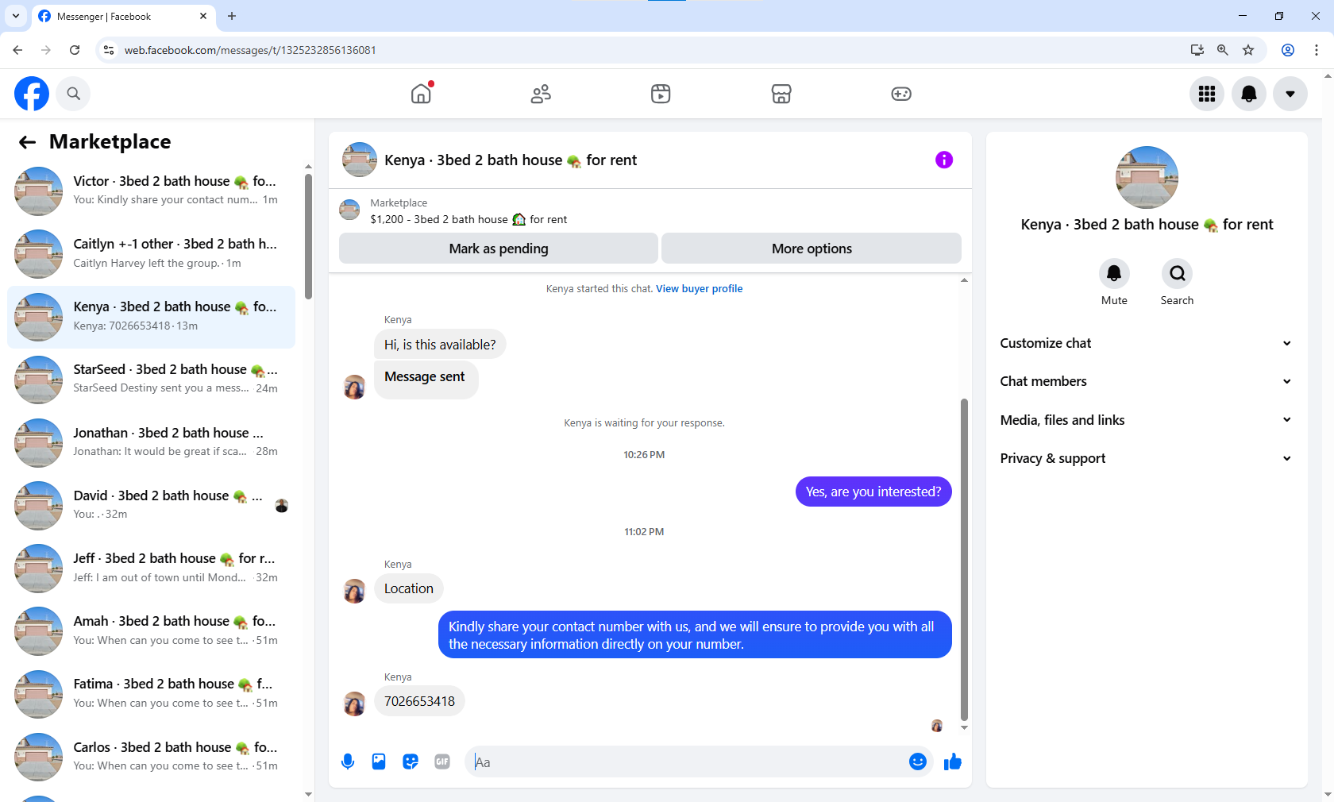The width and height of the screenshot is (1334, 802).
Task: Click More options button
Action: pos(812,249)
